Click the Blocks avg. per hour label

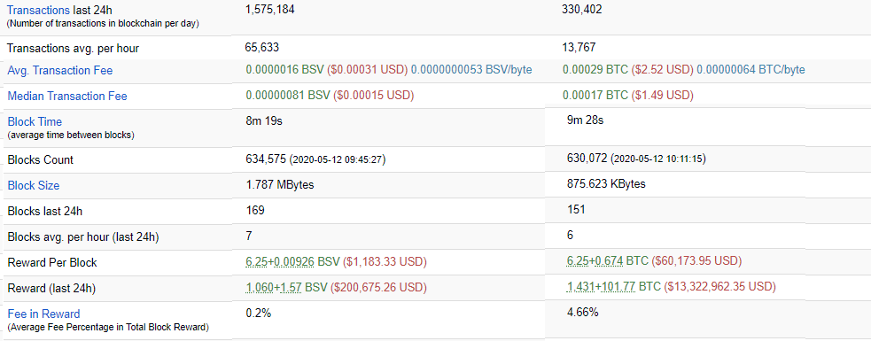pos(83,237)
